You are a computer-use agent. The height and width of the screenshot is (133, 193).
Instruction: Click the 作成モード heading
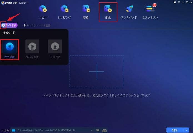point(9,32)
